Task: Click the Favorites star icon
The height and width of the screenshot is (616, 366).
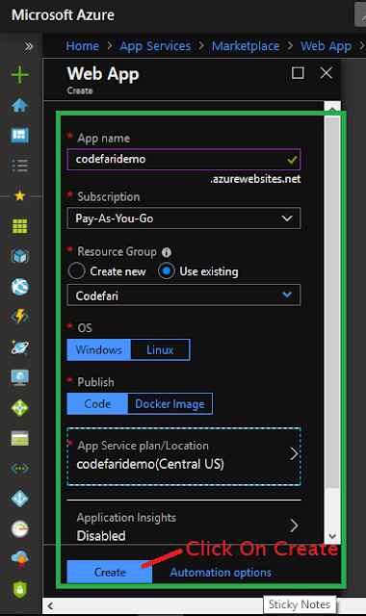Action: (19, 195)
